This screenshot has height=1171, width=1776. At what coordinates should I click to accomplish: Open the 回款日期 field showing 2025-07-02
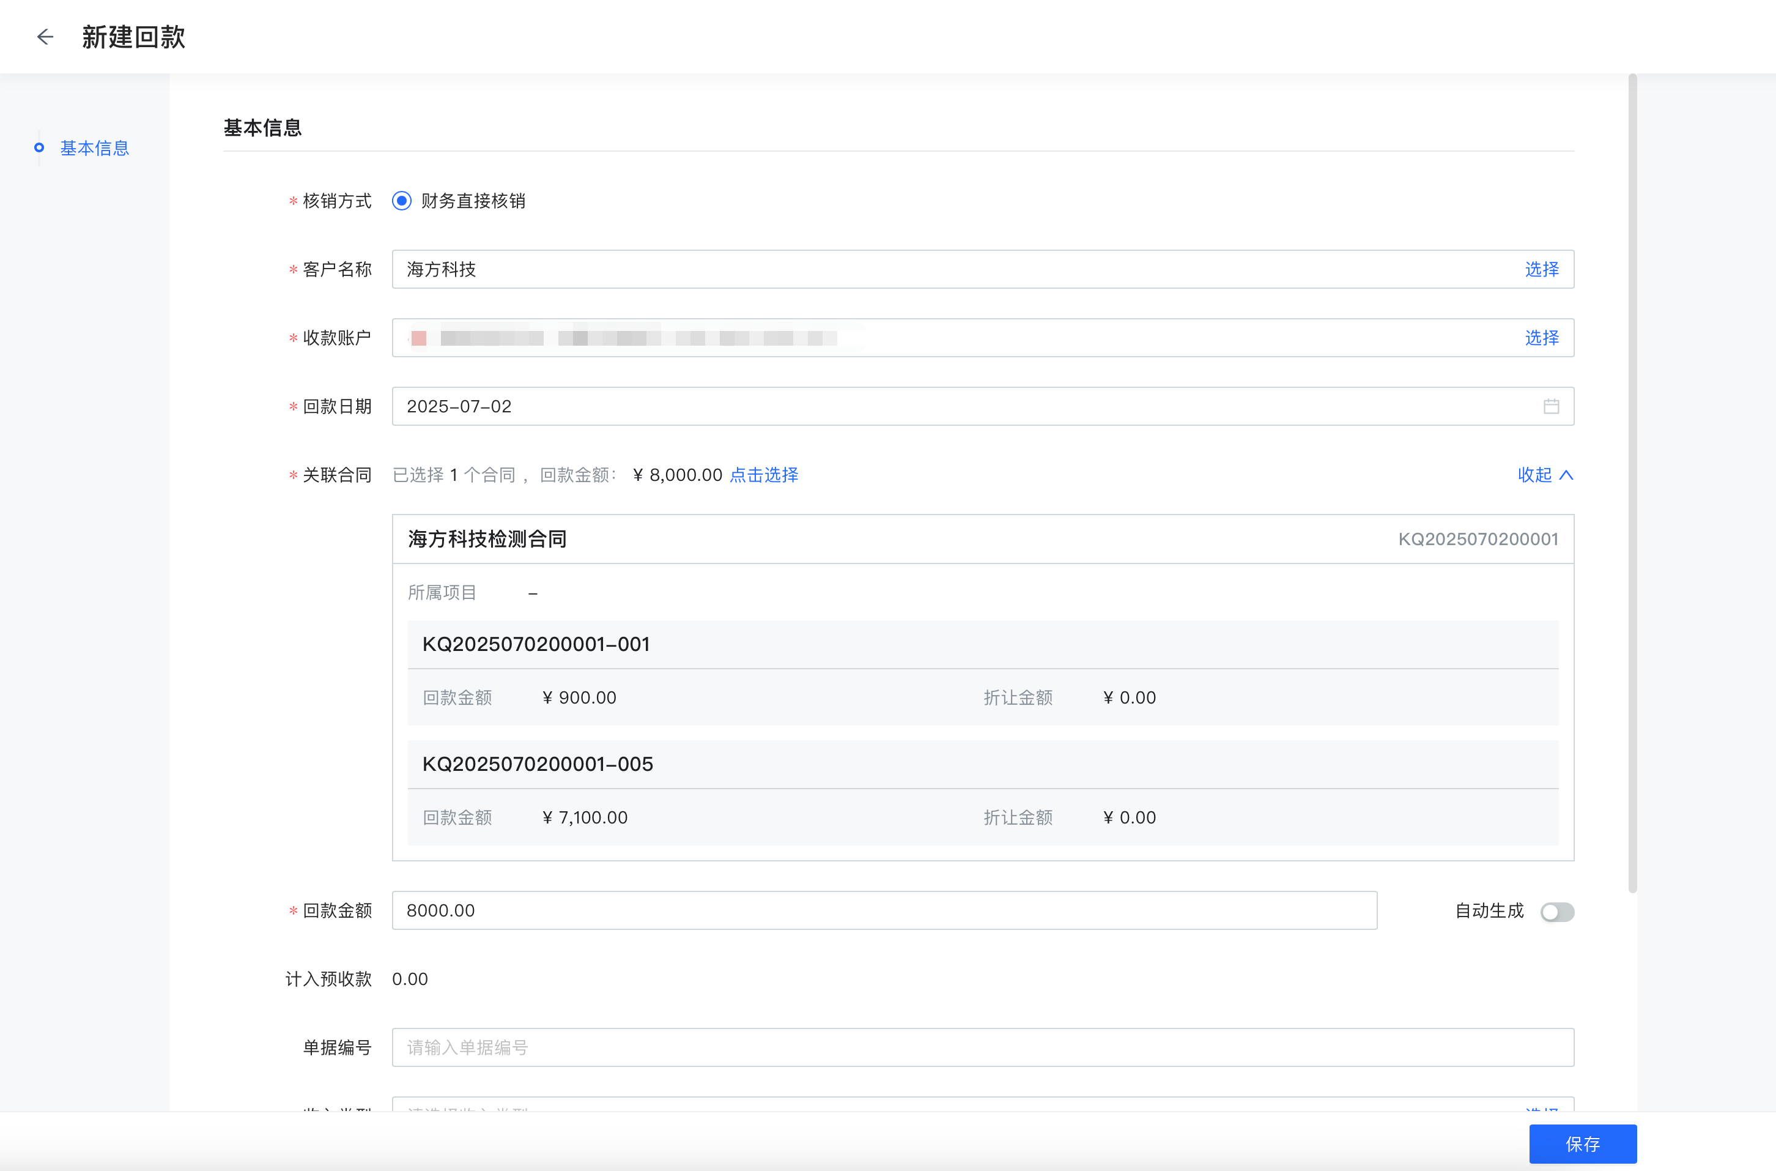click(x=982, y=406)
